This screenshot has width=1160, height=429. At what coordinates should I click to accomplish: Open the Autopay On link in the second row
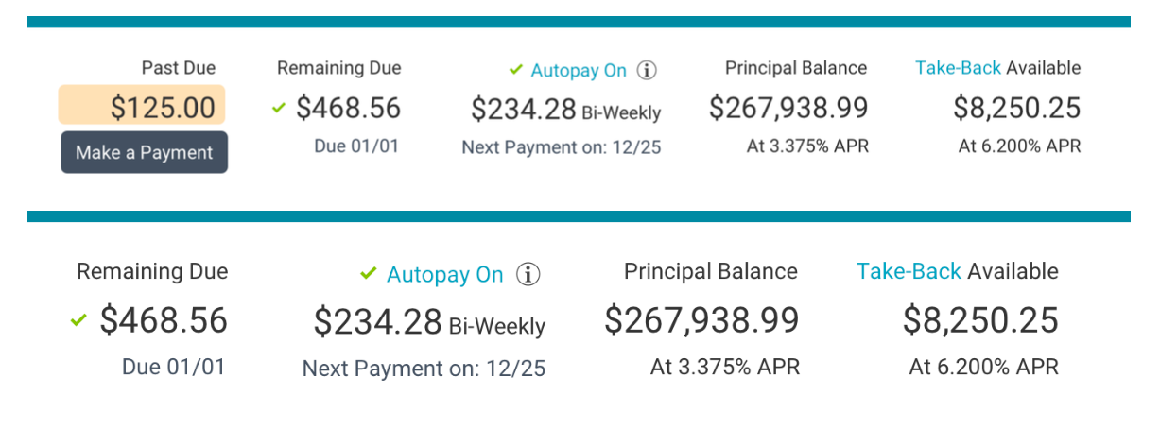click(445, 275)
